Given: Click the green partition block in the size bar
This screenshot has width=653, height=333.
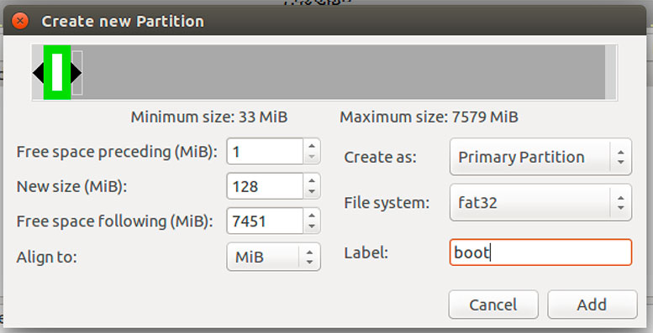Looking at the screenshot, I should (57, 73).
